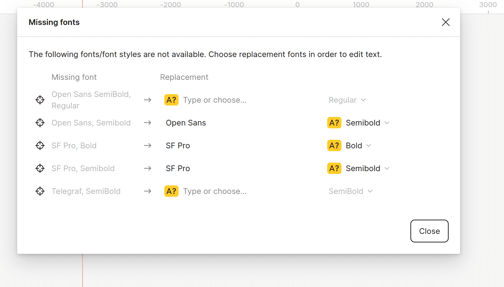Select target icon beside Telegraf, SemiBold
The width and height of the screenshot is (504, 287).
click(x=40, y=191)
